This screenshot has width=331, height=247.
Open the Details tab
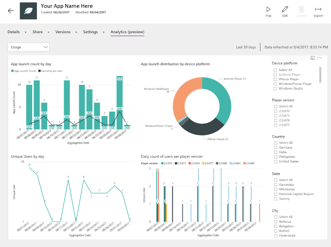[13, 32]
